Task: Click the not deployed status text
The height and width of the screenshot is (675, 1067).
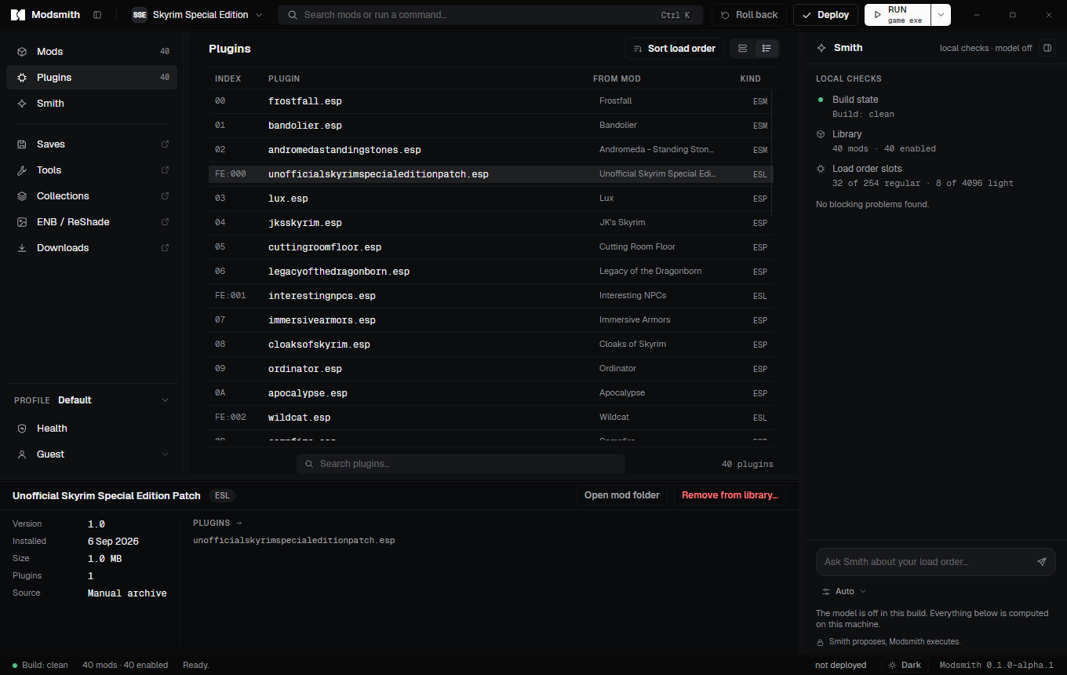Action: [840, 665]
